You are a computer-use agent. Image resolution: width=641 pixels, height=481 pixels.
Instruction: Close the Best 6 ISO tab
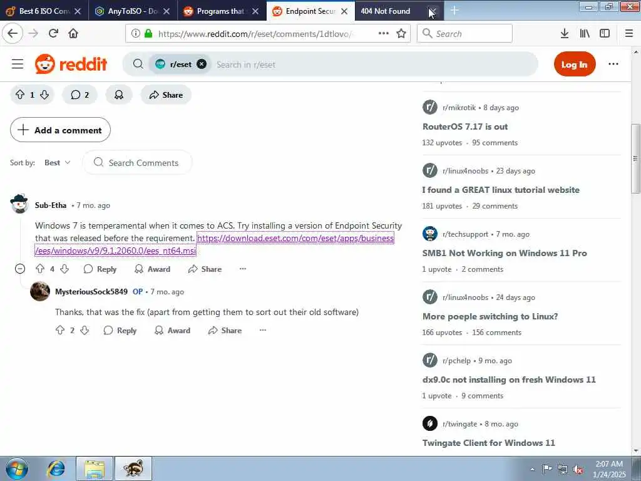(x=78, y=11)
